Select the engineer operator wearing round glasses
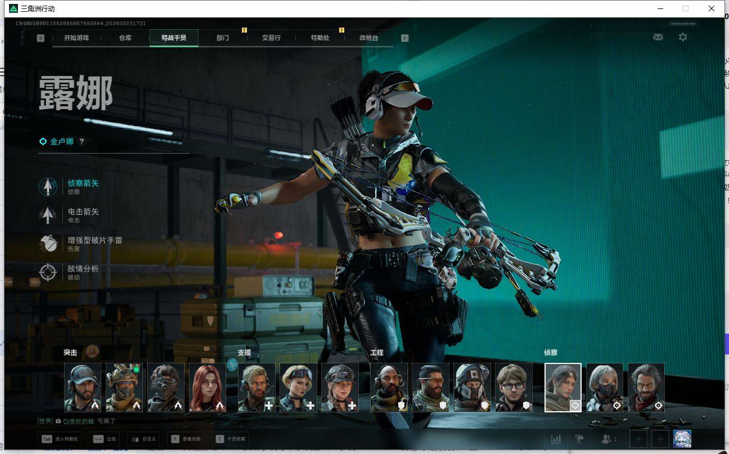 click(x=514, y=388)
